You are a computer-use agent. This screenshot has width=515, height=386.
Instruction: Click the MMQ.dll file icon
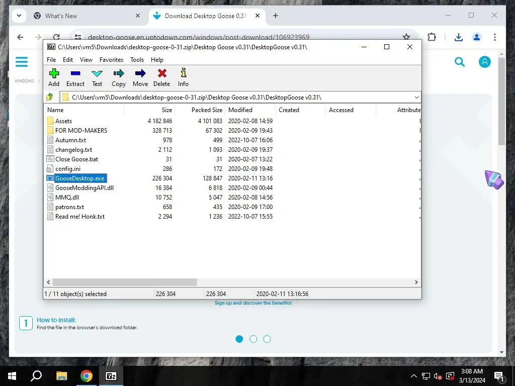[50, 197]
